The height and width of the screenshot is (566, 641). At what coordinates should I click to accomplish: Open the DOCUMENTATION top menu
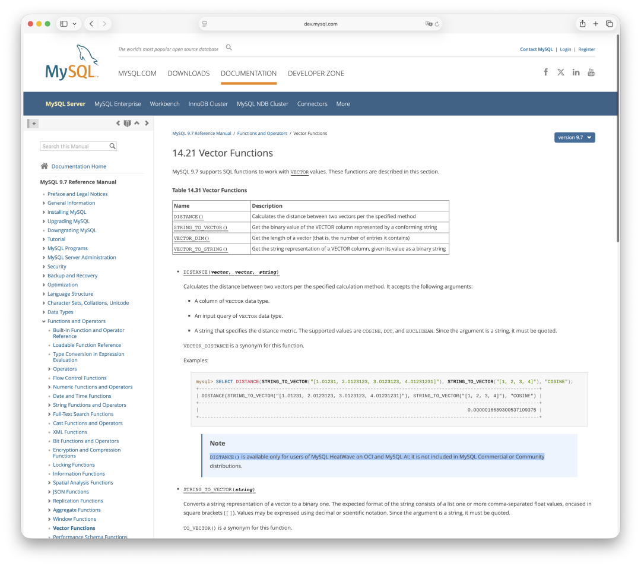pyautogui.click(x=249, y=73)
